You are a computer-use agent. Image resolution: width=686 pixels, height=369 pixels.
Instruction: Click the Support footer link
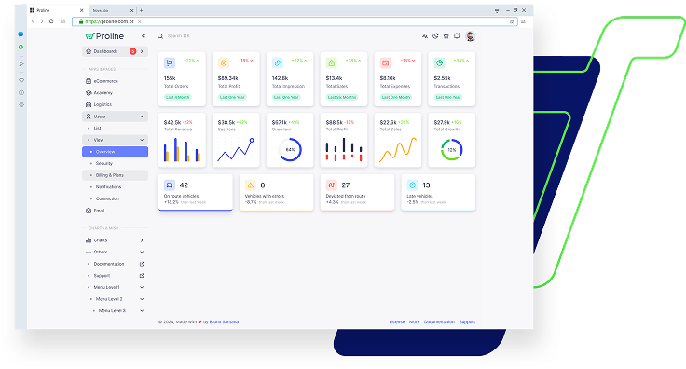click(467, 322)
